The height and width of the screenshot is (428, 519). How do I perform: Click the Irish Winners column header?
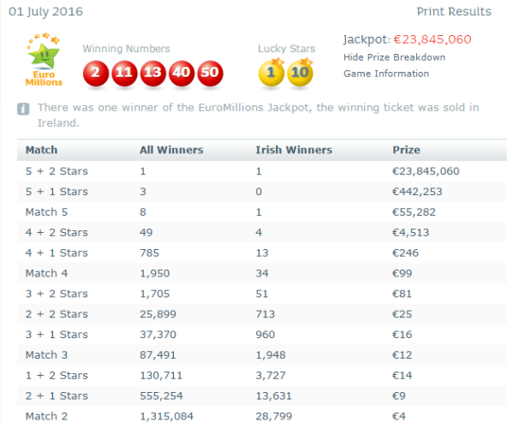pyautogui.click(x=294, y=150)
